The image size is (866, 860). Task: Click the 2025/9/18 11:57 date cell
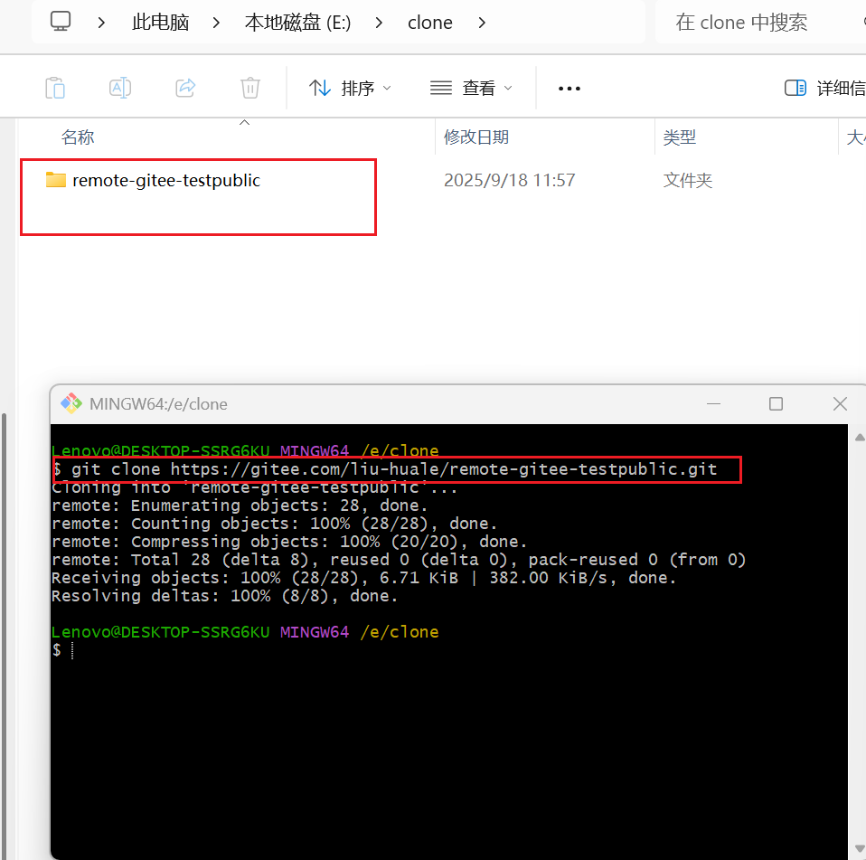(509, 180)
